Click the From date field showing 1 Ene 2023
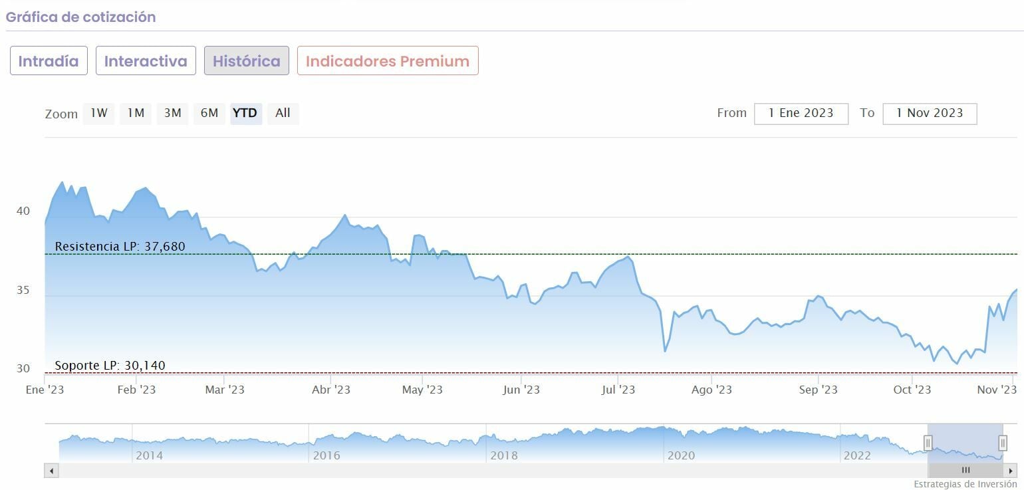This screenshot has height=490, width=1024. point(801,113)
